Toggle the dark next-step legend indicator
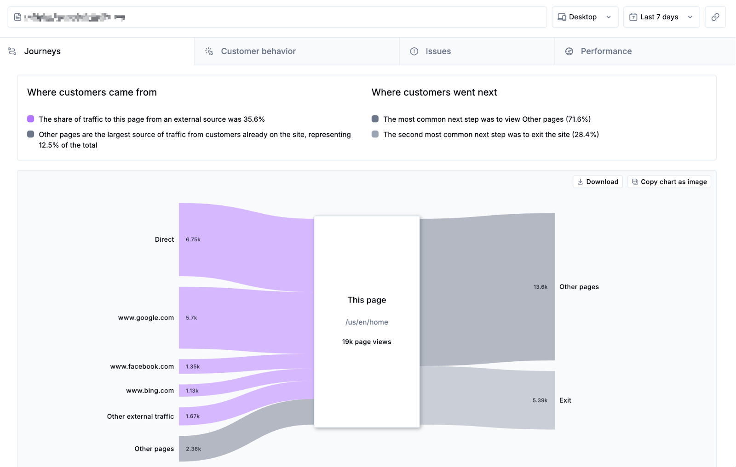The height and width of the screenshot is (467, 736). click(x=375, y=119)
